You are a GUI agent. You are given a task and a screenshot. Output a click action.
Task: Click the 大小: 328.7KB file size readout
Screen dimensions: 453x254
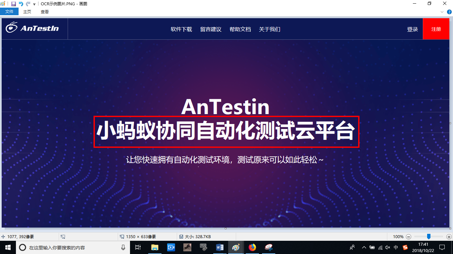198,237
